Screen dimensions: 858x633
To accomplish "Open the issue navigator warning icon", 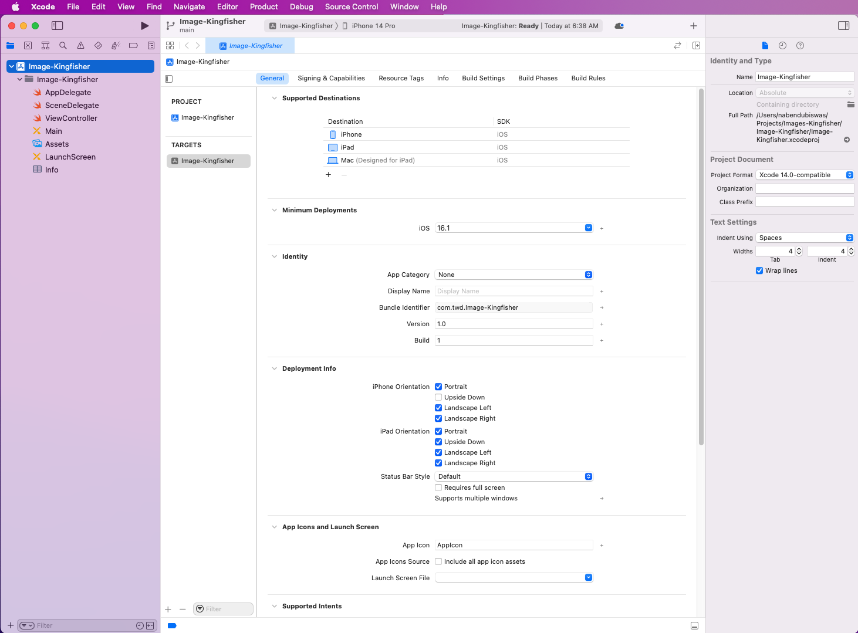I will click(x=80, y=46).
